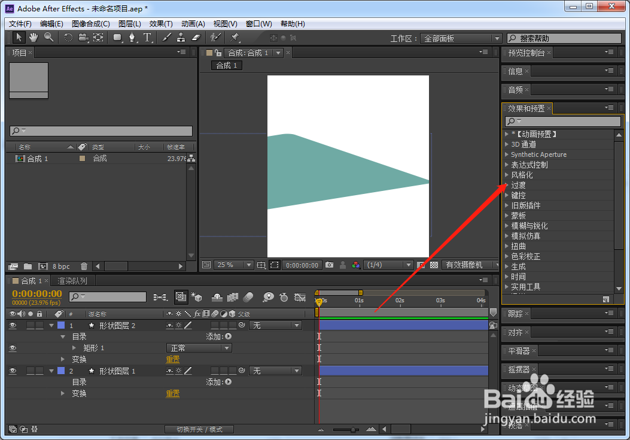This screenshot has height=440, width=630.
Task: Click the 合成 1 viewer breadcrumb button
Action: point(227,65)
